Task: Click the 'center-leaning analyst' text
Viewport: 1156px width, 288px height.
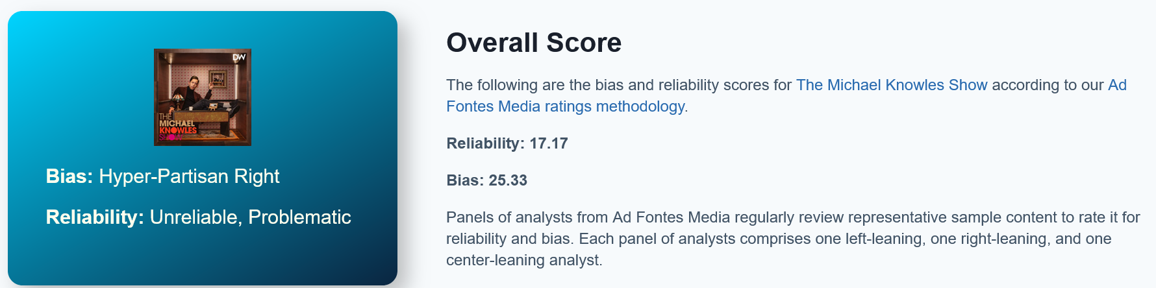Action: [x=523, y=260]
